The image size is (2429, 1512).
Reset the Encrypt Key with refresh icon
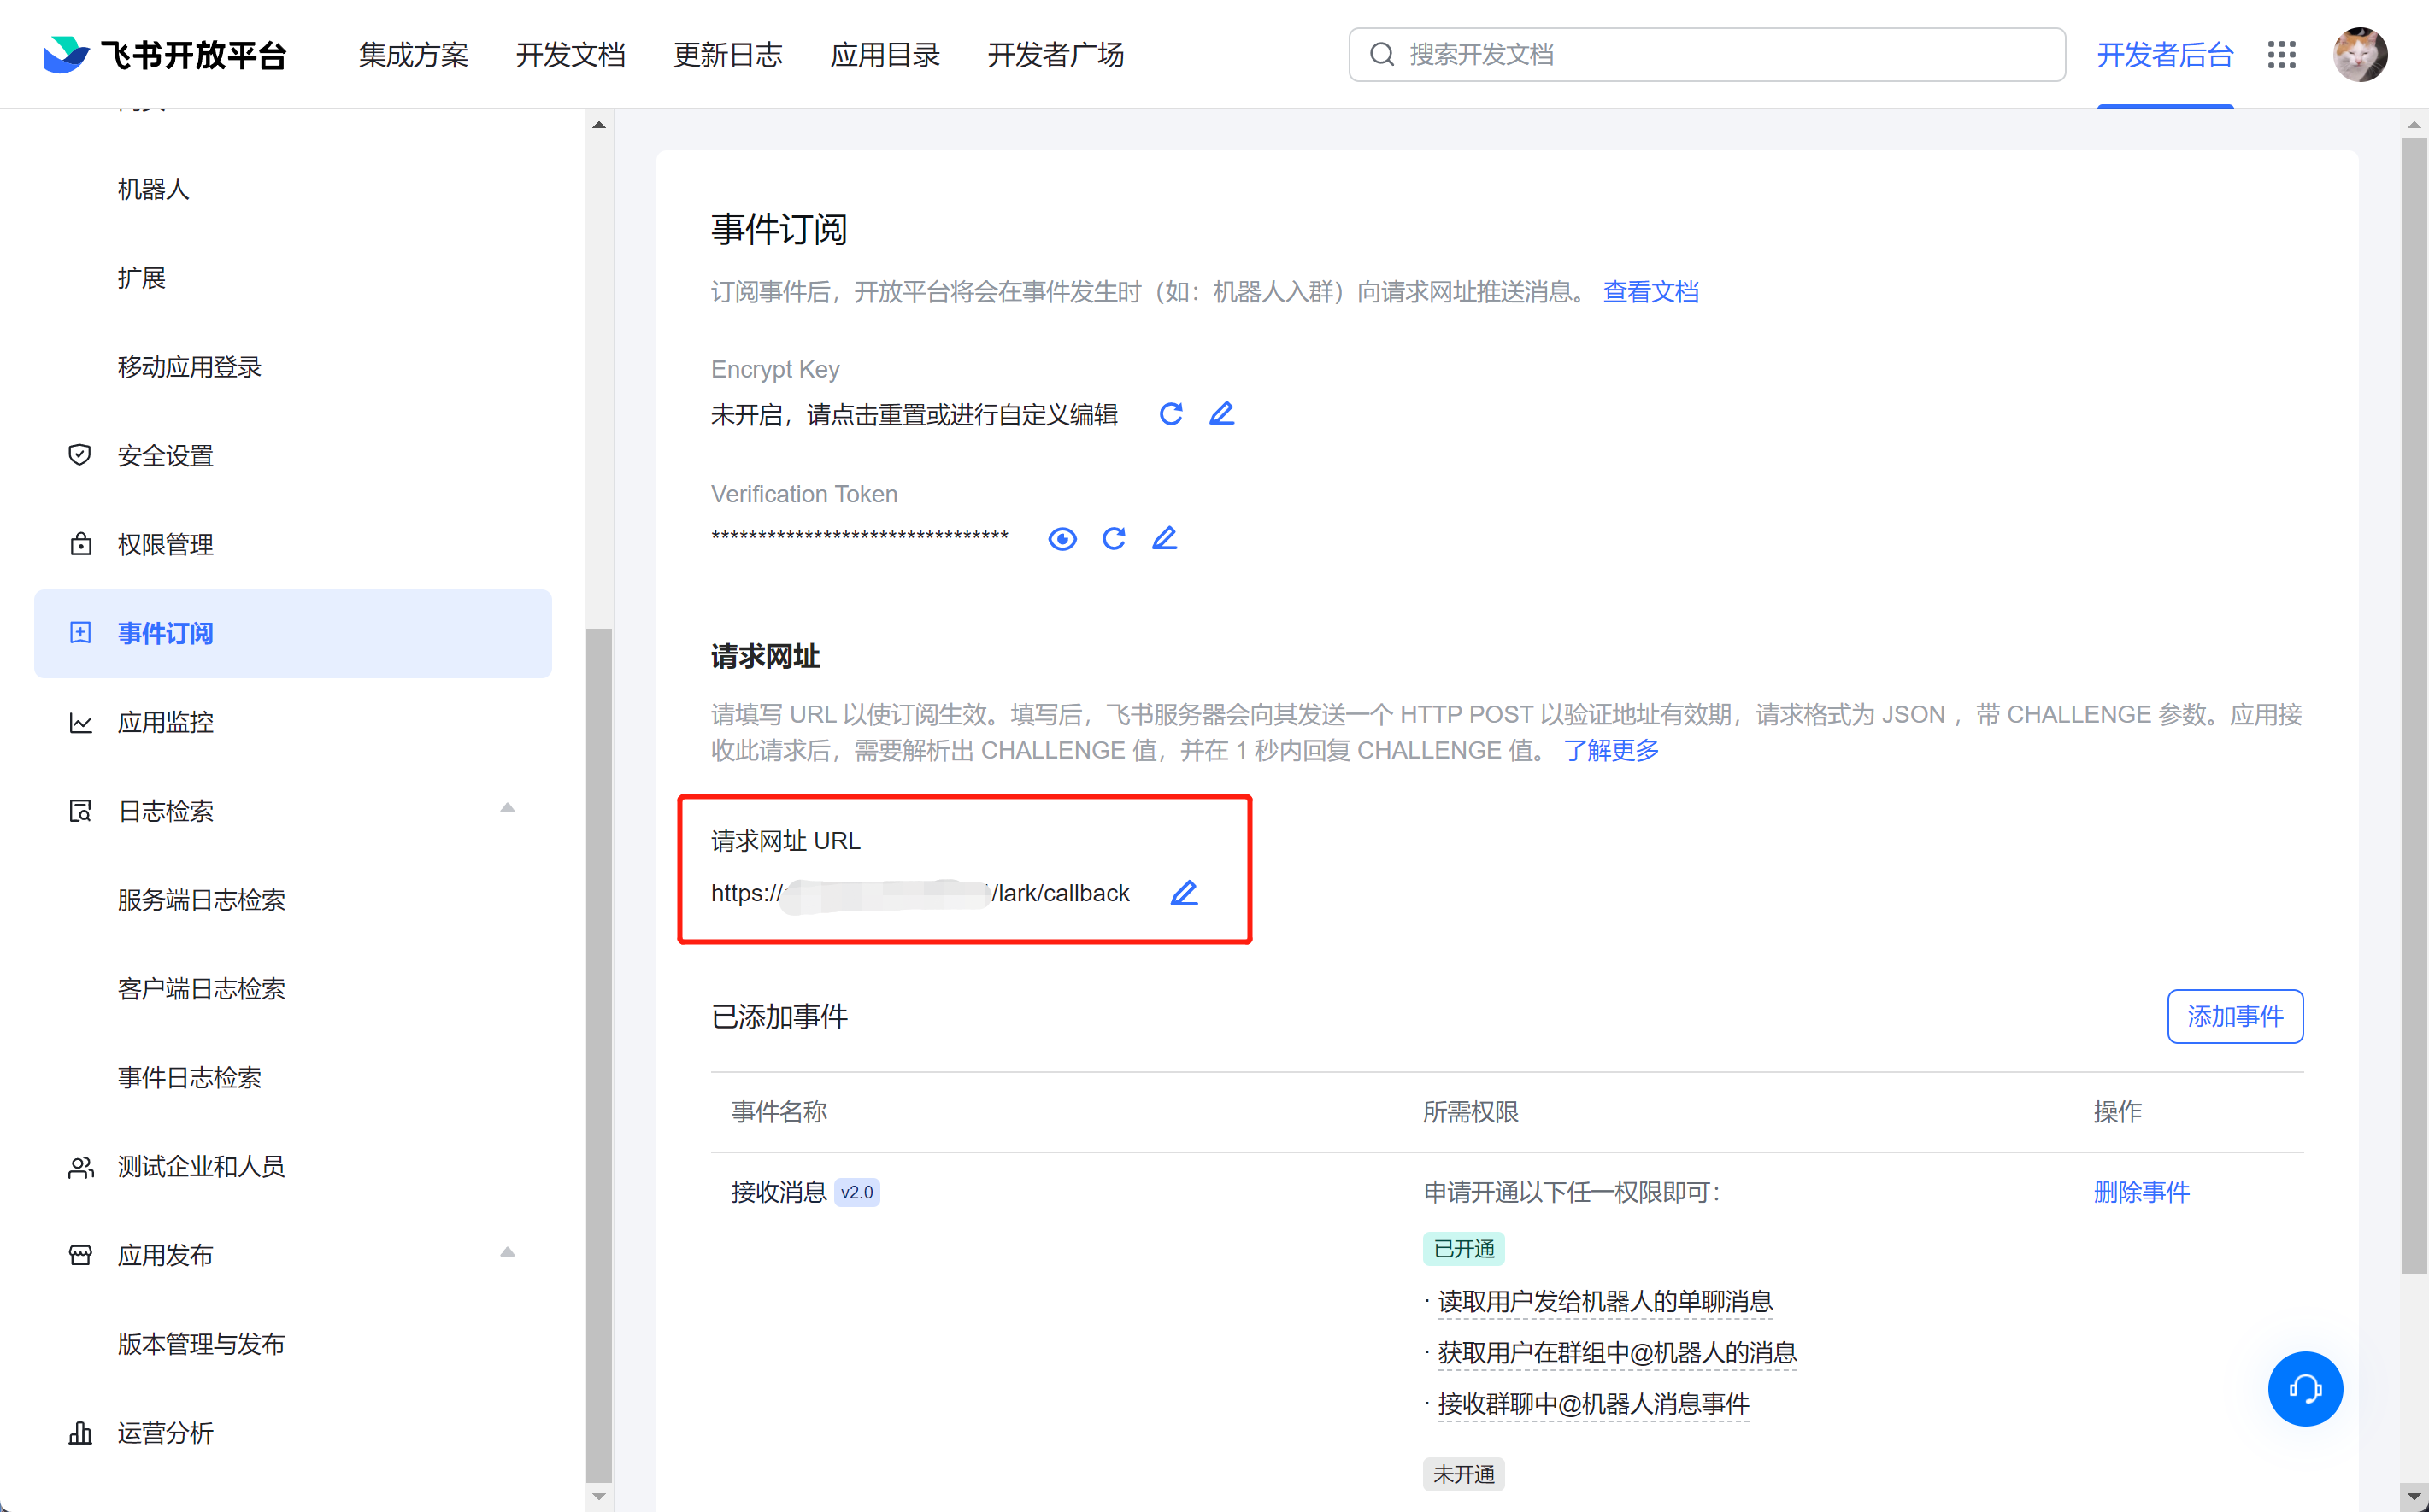tap(1170, 414)
